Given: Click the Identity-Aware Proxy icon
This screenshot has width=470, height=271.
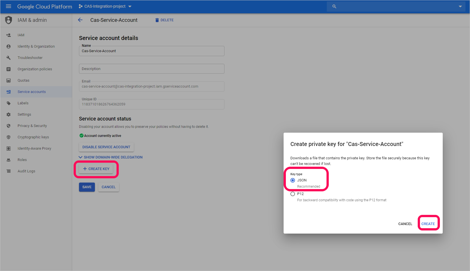Looking at the screenshot, I should tap(9, 149).
